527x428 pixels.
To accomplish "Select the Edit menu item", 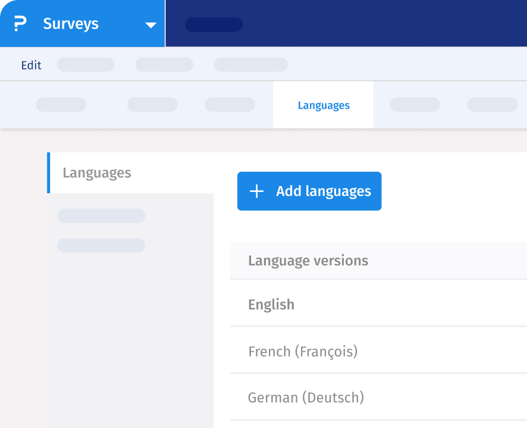I will (32, 65).
